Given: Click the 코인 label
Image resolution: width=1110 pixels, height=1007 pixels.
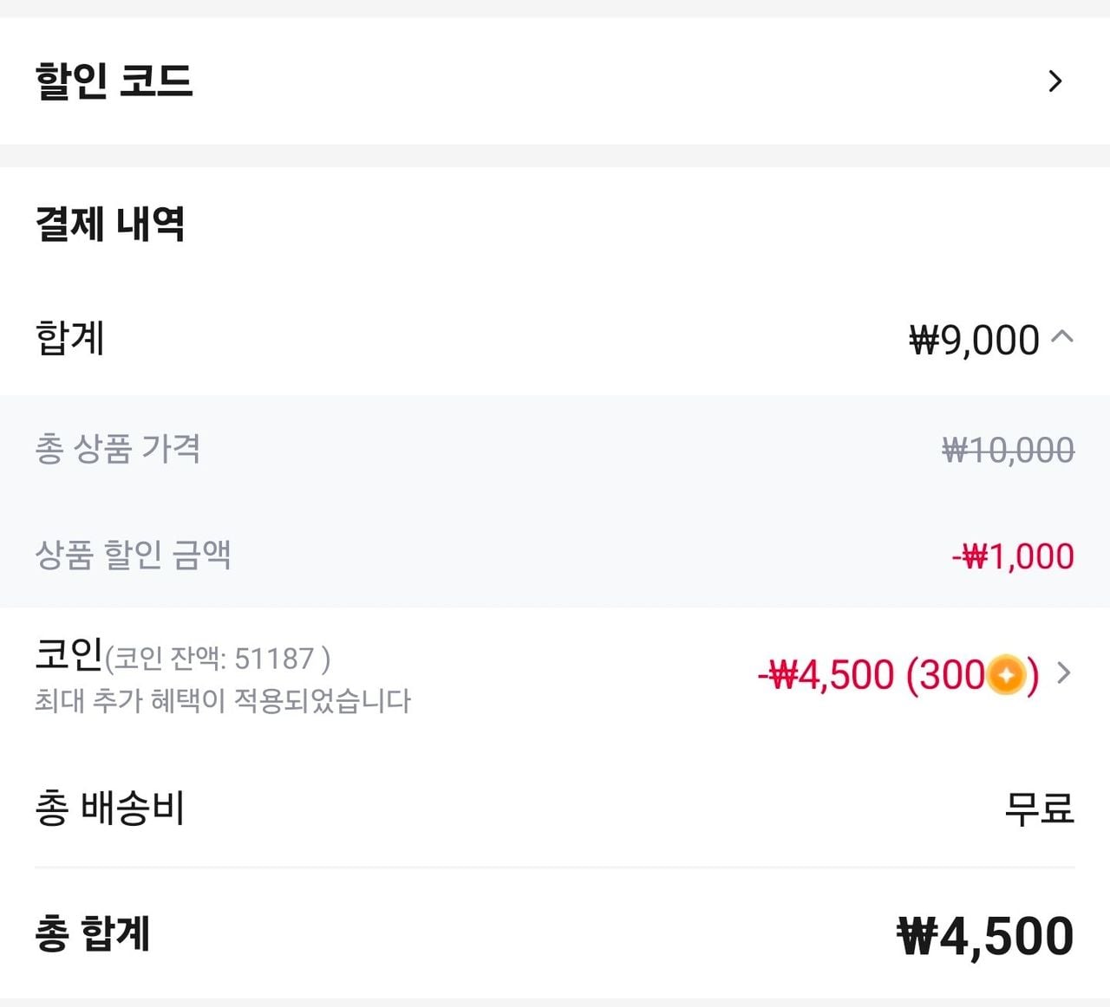Looking at the screenshot, I should pos(69,653).
